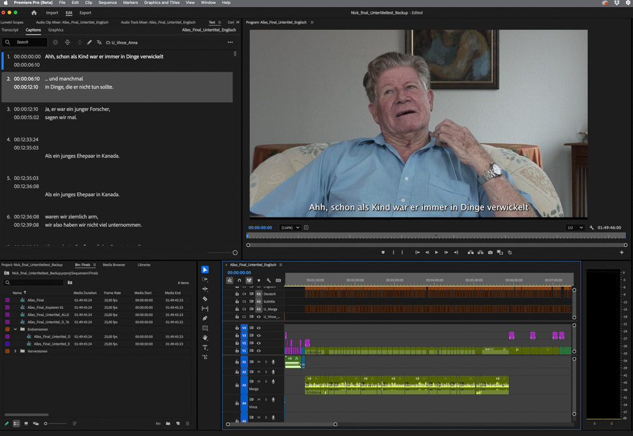
Task: Click the Export workspace button
Action: pyautogui.click(x=85, y=12)
